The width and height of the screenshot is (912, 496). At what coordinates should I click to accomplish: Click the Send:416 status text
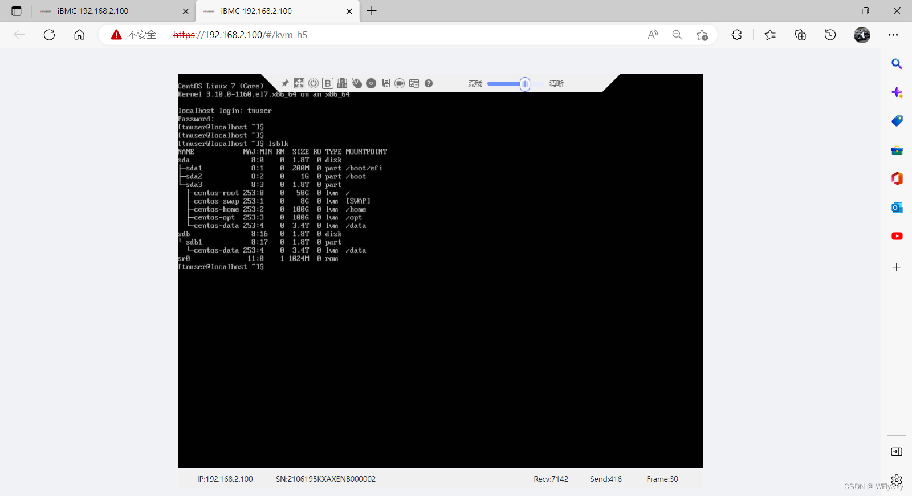(606, 479)
